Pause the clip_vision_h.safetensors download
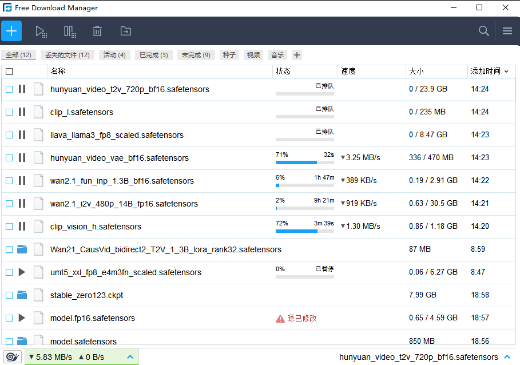Screen dimensions: 520x365 click(22, 227)
